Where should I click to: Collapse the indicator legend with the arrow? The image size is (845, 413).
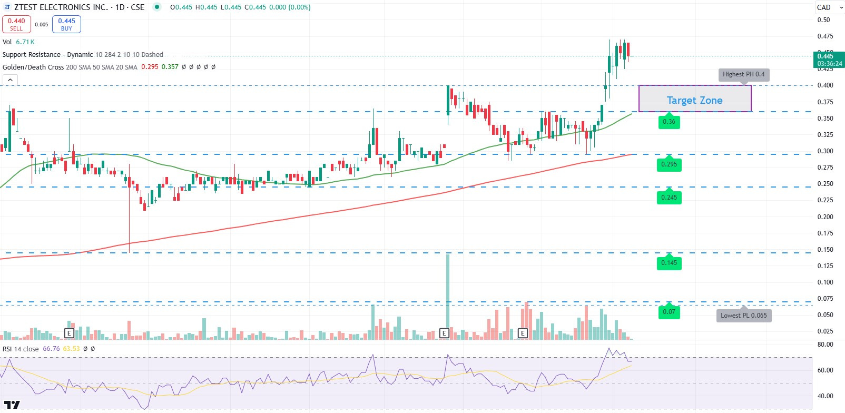10,80
